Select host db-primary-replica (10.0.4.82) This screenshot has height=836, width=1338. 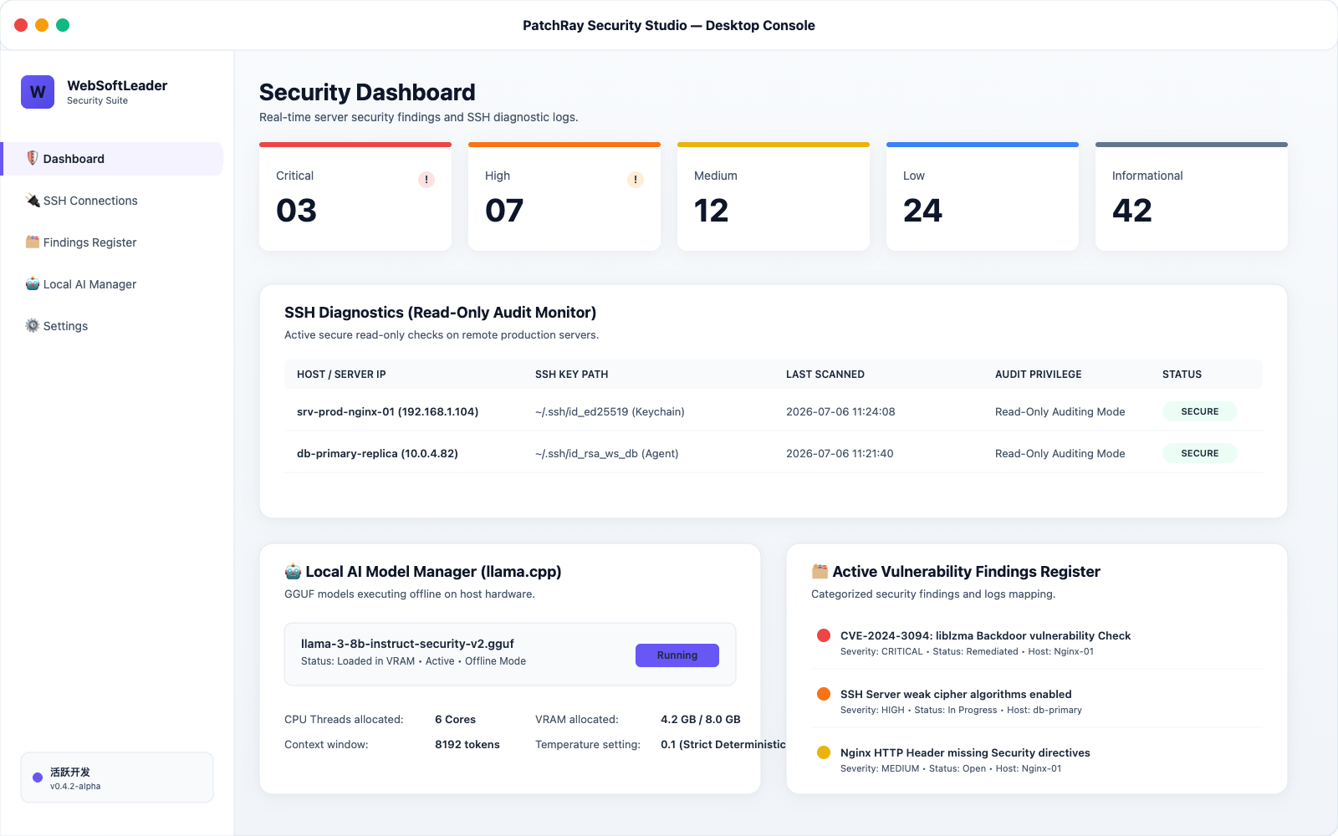click(x=377, y=453)
